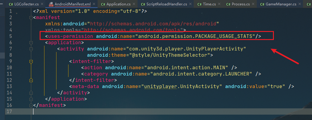312x120 pixels.
Task: Collapse the application element fold on line 6
Action: pos(31,43)
